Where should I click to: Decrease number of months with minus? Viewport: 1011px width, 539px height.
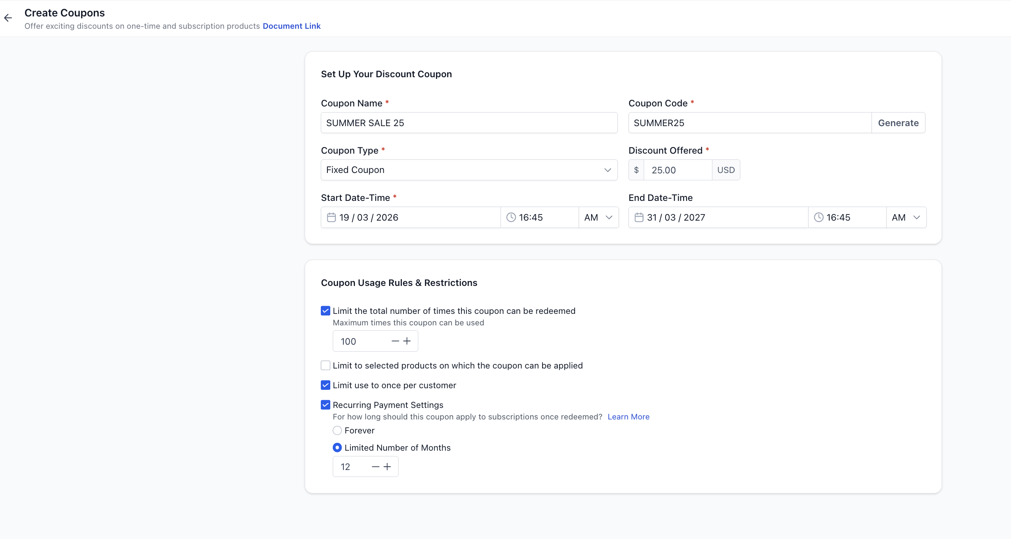(x=376, y=467)
